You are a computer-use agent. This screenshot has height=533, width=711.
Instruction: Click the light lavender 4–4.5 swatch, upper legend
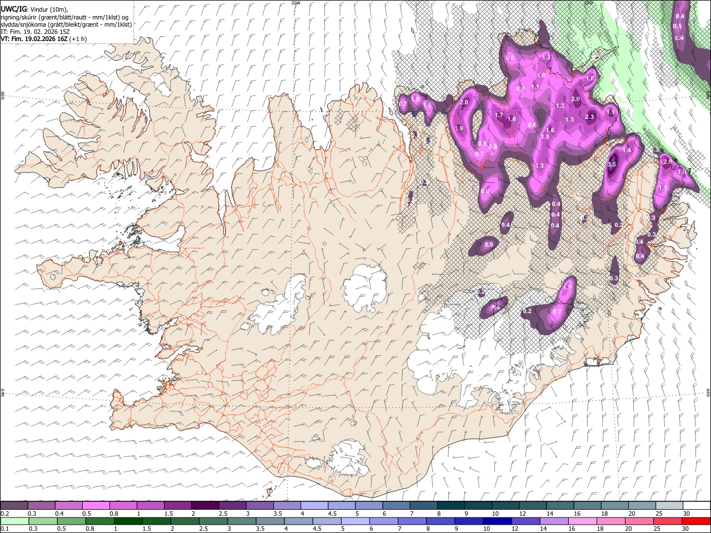point(313,506)
